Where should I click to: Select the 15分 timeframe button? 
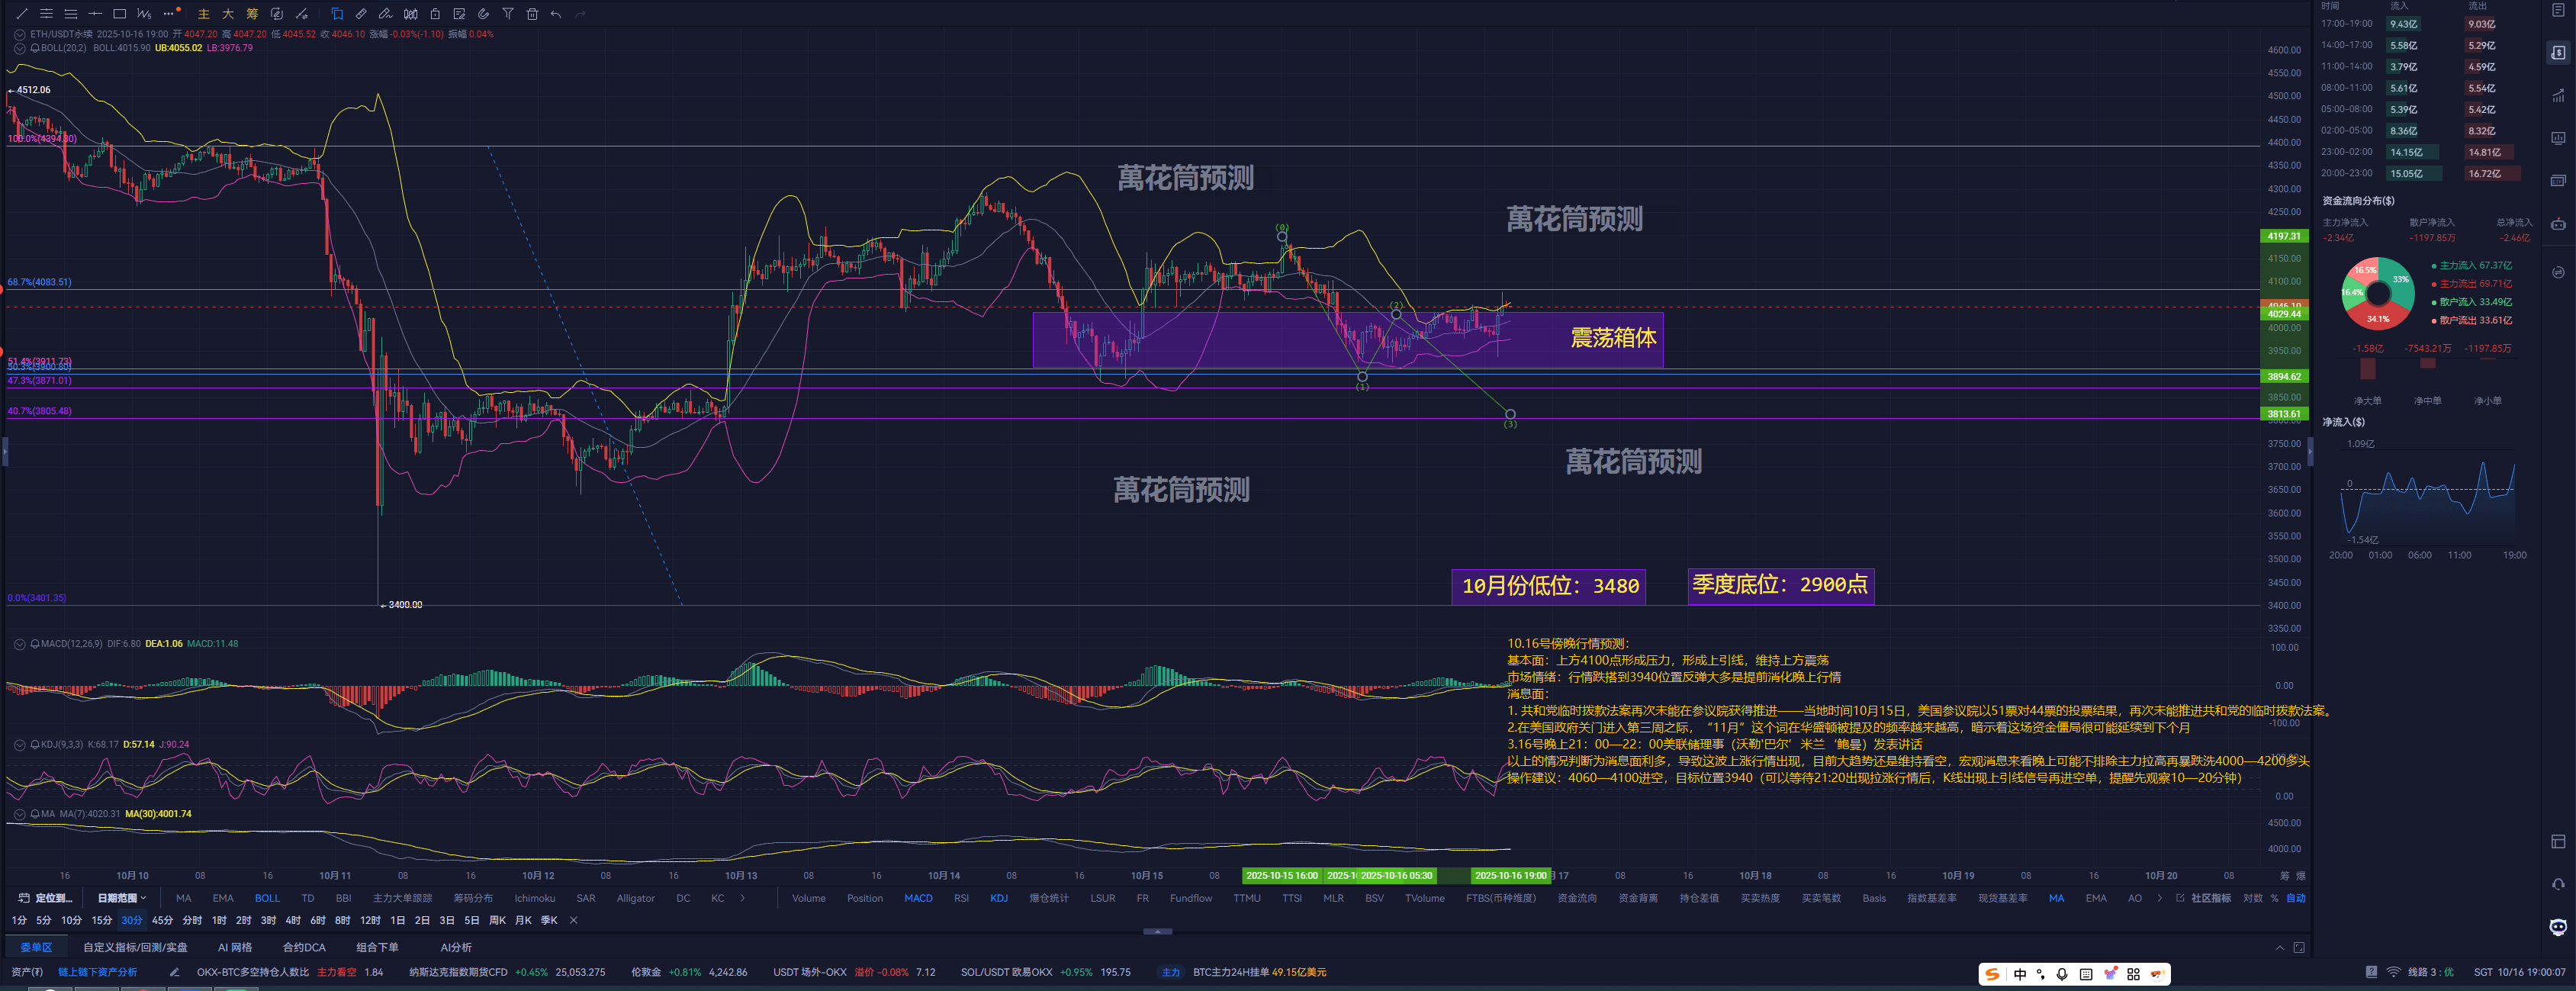click(101, 920)
